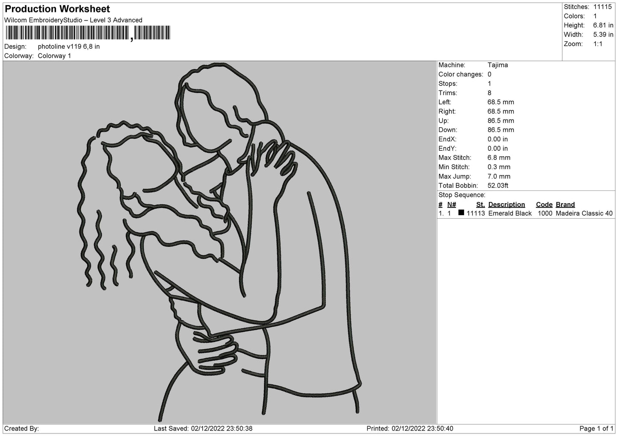618x436 pixels.
Task: Click the Right value 68.5 mm
Action: click(x=501, y=111)
